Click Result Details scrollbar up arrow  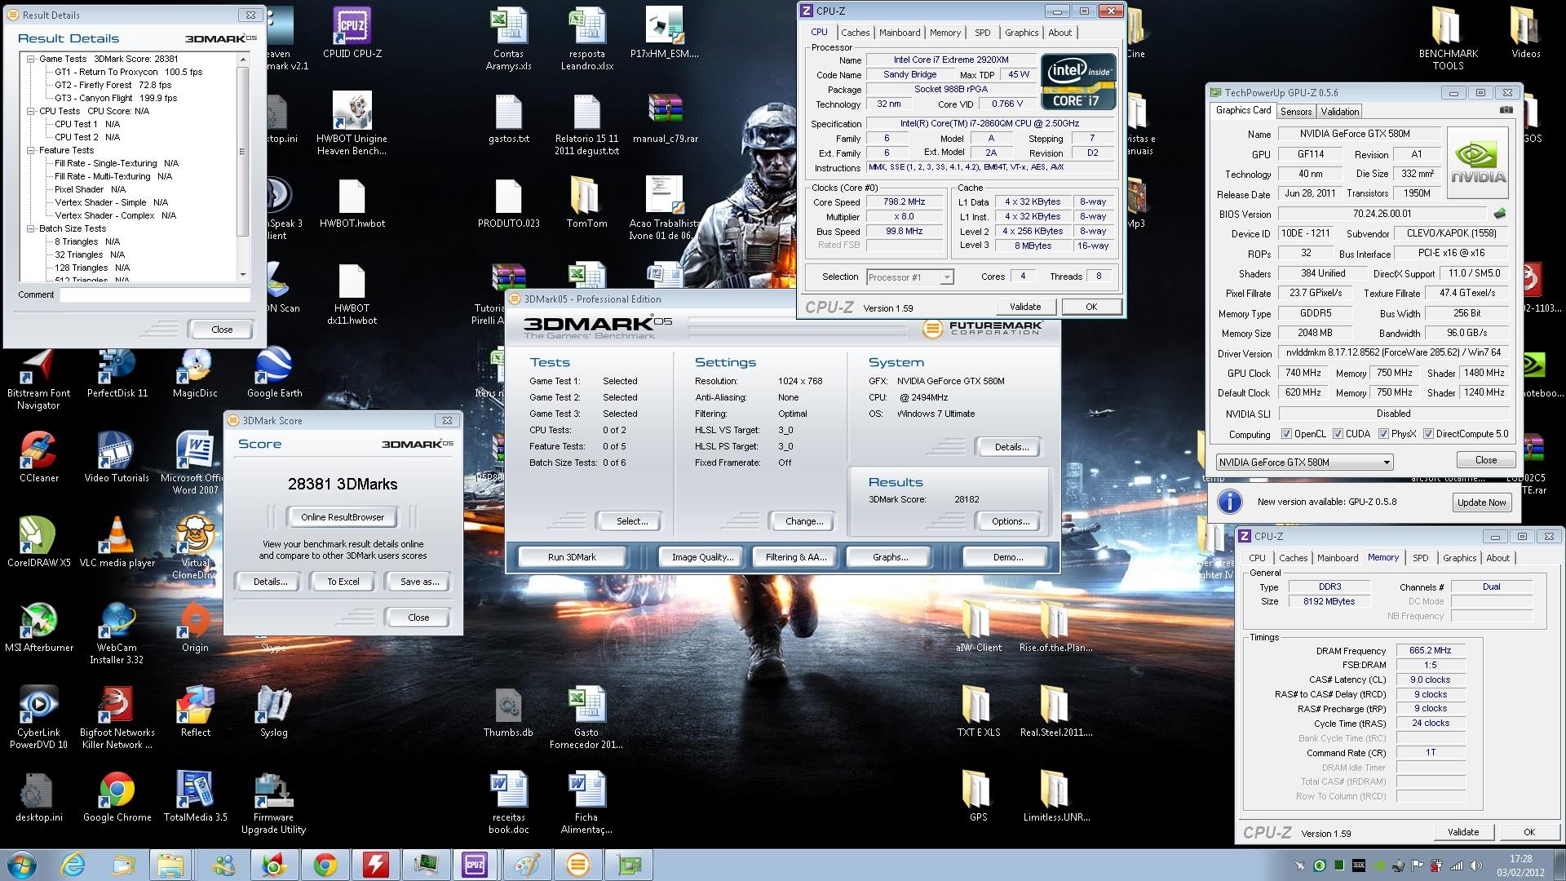coord(243,60)
